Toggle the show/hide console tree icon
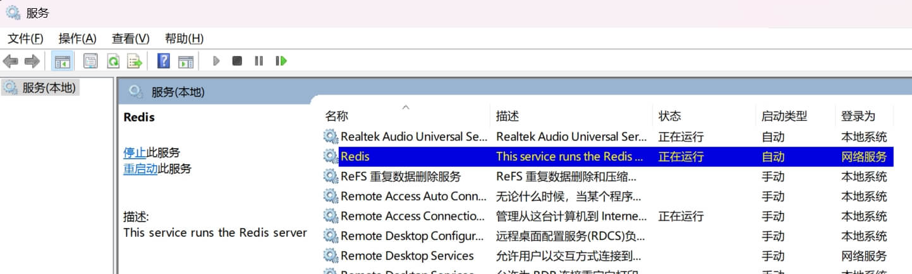Image resolution: width=912 pixels, height=274 pixels. [x=62, y=61]
